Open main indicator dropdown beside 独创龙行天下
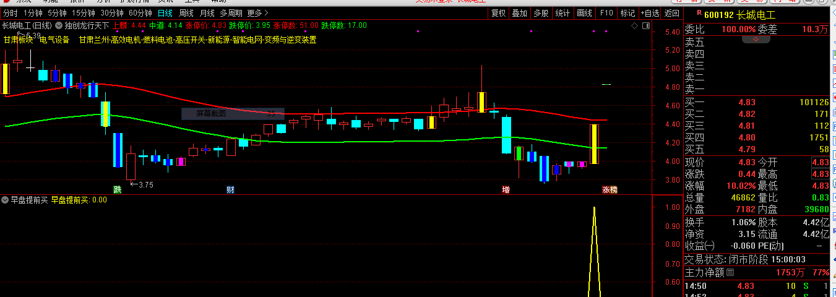The height and width of the screenshot is (297, 836). pos(58,25)
